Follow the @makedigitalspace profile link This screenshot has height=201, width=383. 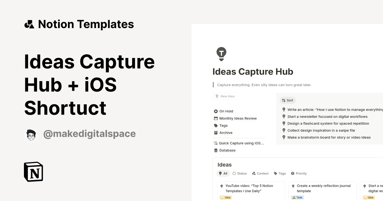click(90, 134)
